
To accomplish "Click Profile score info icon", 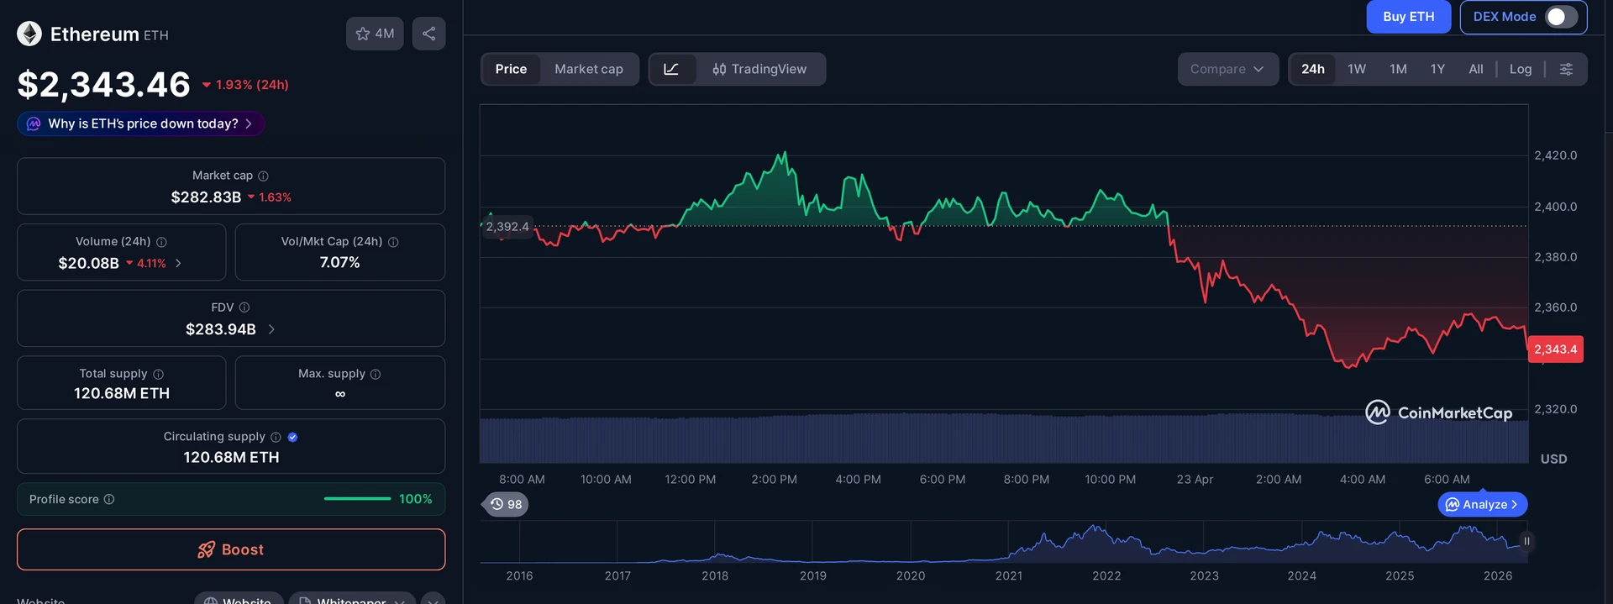I will click(109, 499).
